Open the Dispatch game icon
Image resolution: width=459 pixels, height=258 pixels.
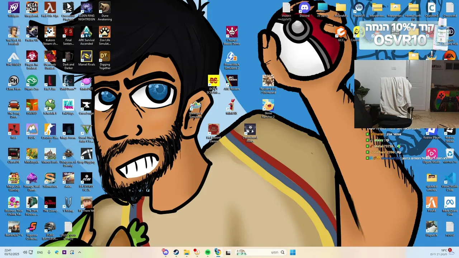coord(432,229)
